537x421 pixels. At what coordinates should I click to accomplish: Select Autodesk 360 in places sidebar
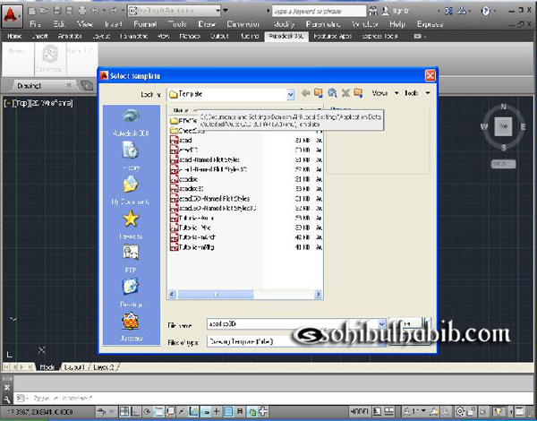(x=131, y=123)
